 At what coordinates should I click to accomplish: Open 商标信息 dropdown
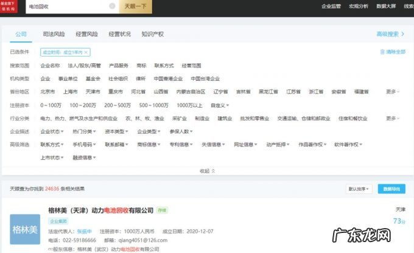pyautogui.click(x=149, y=144)
